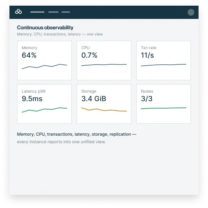
Task: Open the CPU 0.7% metric card
Action: coord(104,61)
